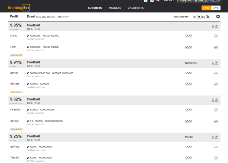The height and width of the screenshot is (163, 228).
Task: Open the Bet365 event link
Action: (46, 121)
